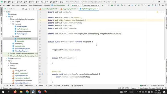Open IDE settings gear in toolbar
167x94 pixels.
point(163,5)
